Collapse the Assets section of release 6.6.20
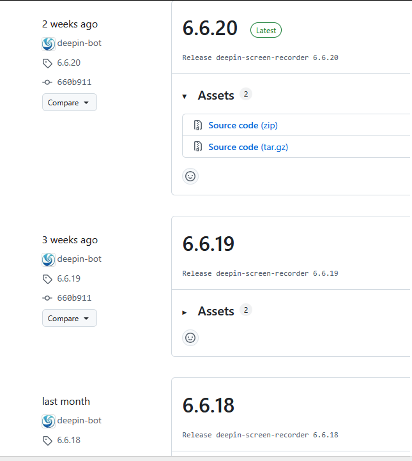 pos(185,96)
